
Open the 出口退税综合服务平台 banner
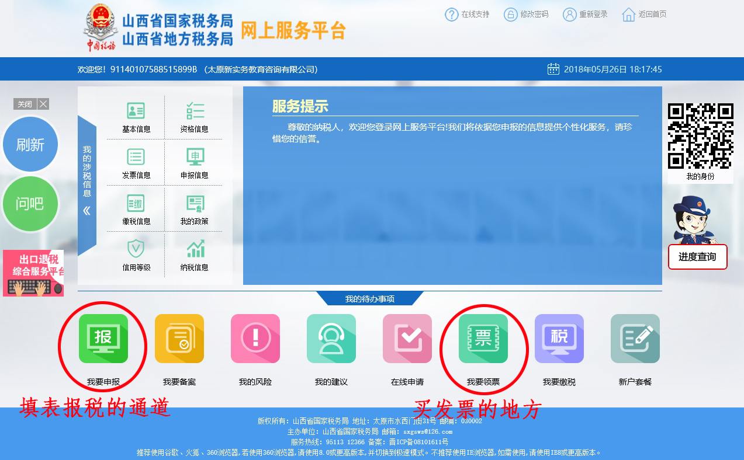tap(33, 273)
